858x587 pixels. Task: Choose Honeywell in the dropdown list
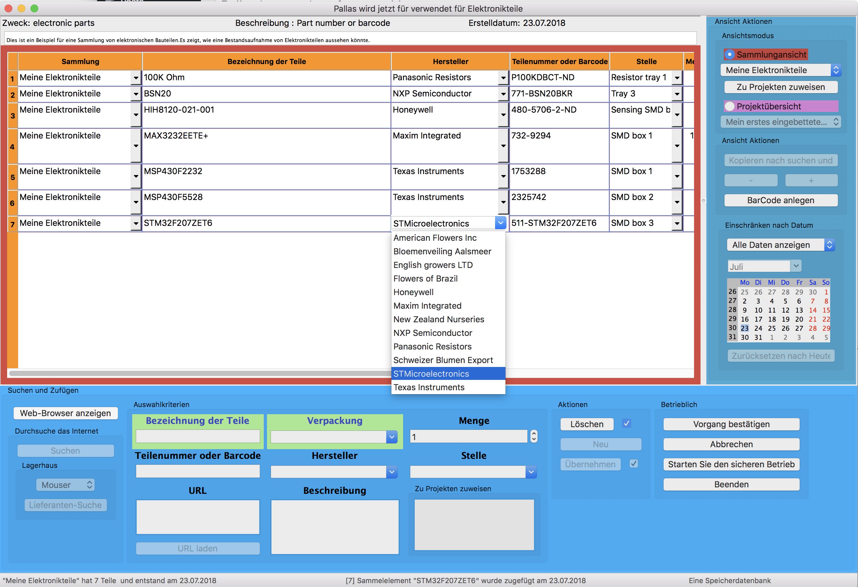448,292
